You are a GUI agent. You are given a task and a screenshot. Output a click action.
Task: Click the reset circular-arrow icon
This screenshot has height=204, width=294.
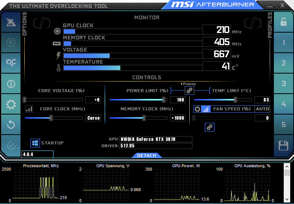click(11, 124)
